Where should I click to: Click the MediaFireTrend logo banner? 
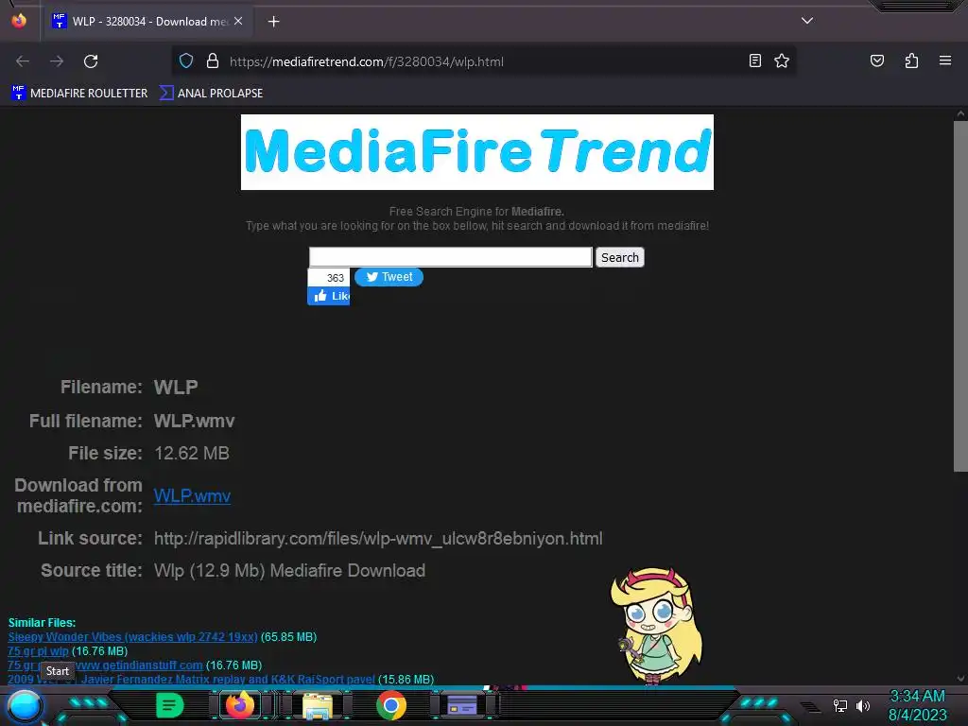pos(477,152)
